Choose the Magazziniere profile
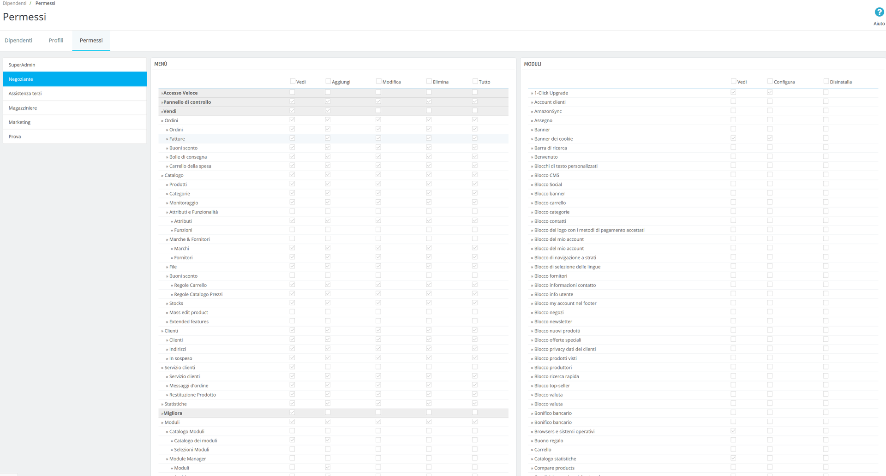Screen dimensions: 886x476 [75, 108]
